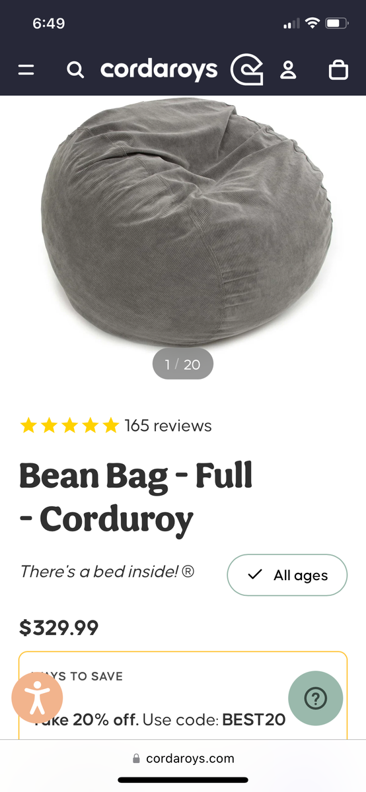The width and height of the screenshot is (366, 792).
Task: Open the hamburger navigation menu
Action: point(26,70)
